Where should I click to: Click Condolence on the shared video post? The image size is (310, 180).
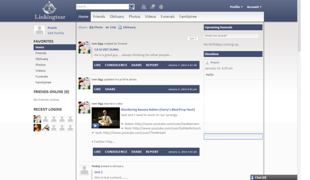point(116,152)
